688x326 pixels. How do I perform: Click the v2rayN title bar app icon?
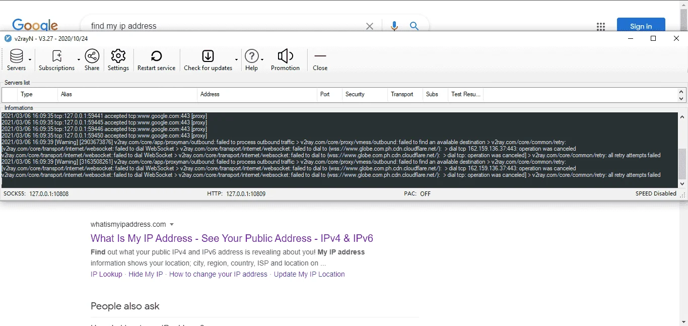point(8,38)
